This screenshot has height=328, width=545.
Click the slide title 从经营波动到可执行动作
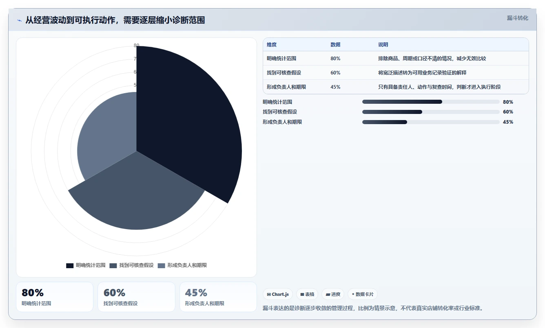pos(115,20)
